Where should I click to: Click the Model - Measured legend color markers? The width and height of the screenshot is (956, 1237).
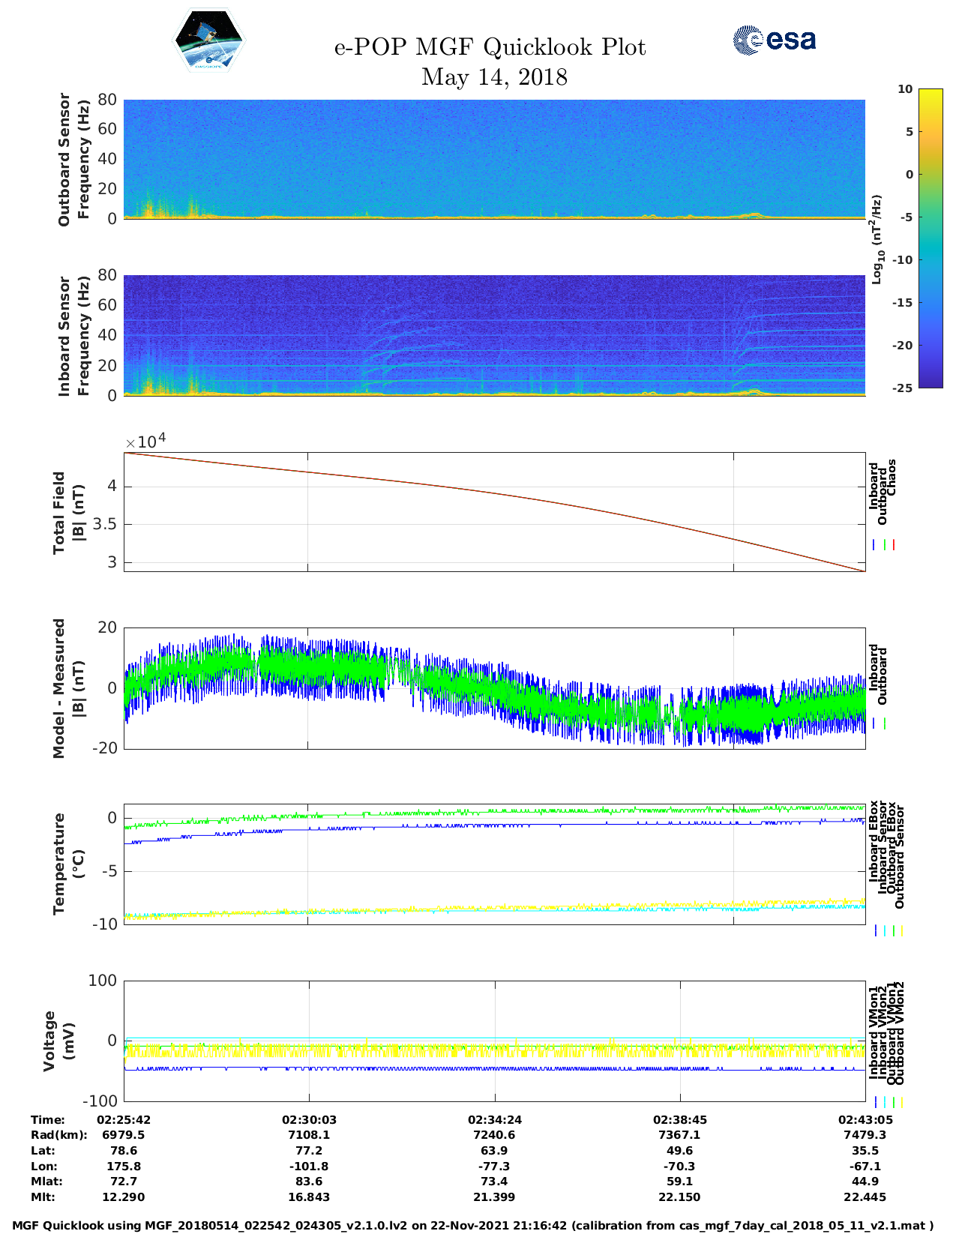point(879,723)
